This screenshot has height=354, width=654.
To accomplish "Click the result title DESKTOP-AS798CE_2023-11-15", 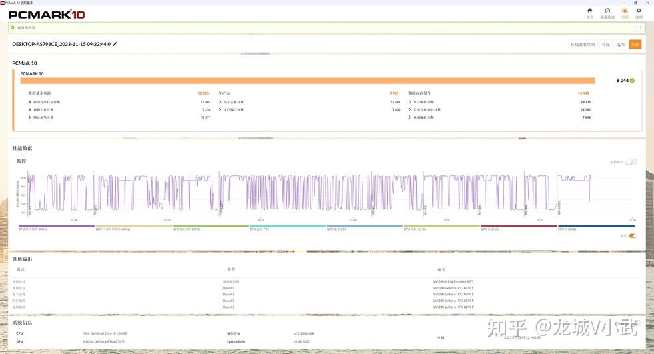I will pos(61,44).
